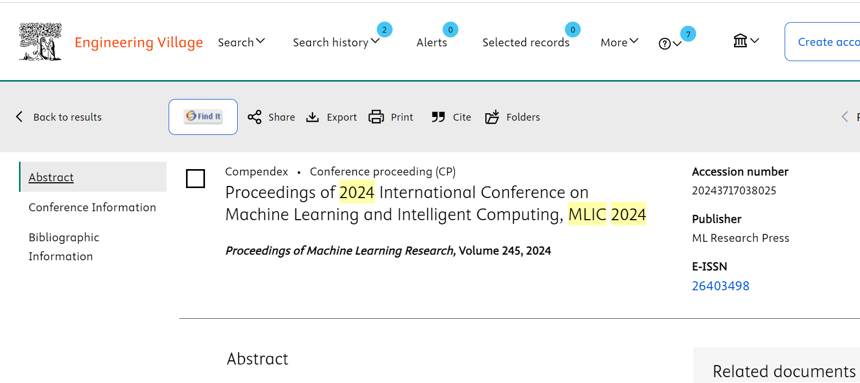Jump to Conference Information section
Viewport: 860px width, 383px height.
(x=92, y=207)
